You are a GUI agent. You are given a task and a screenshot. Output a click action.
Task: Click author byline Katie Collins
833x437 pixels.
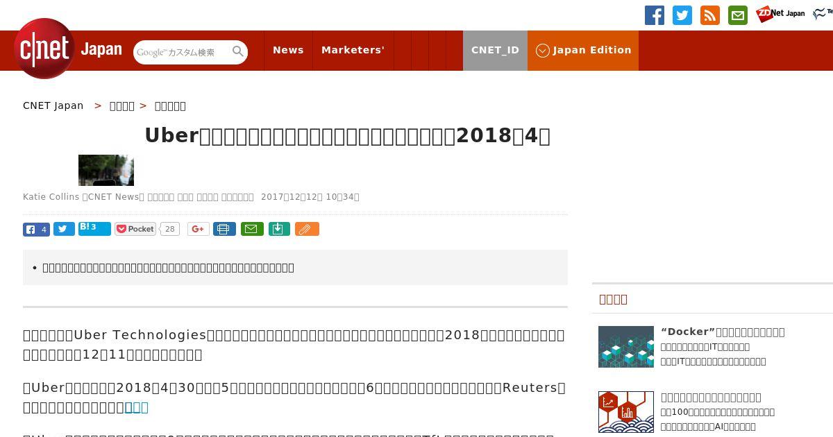51,197
